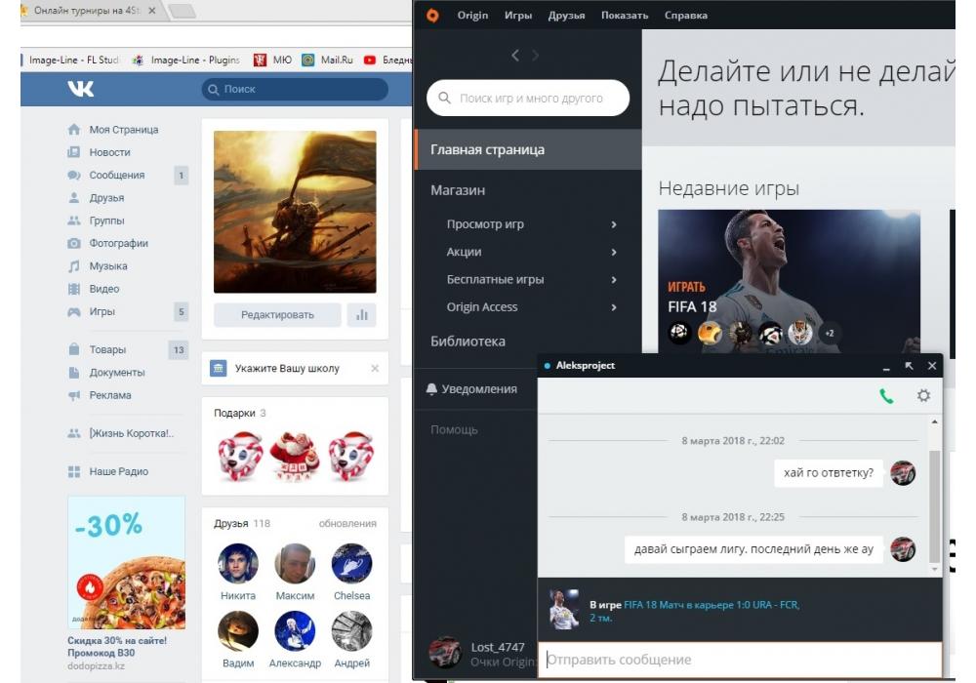The image size is (976, 683).
Task: Open the Игры menu in Origin
Action: [518, 16]
